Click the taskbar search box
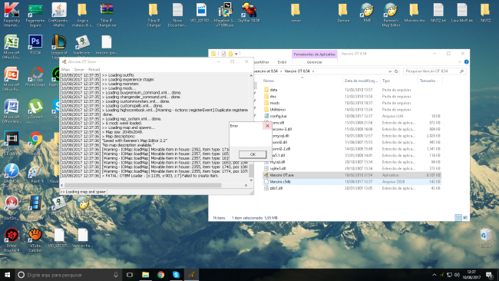499x281 pixels. [68, 275]
